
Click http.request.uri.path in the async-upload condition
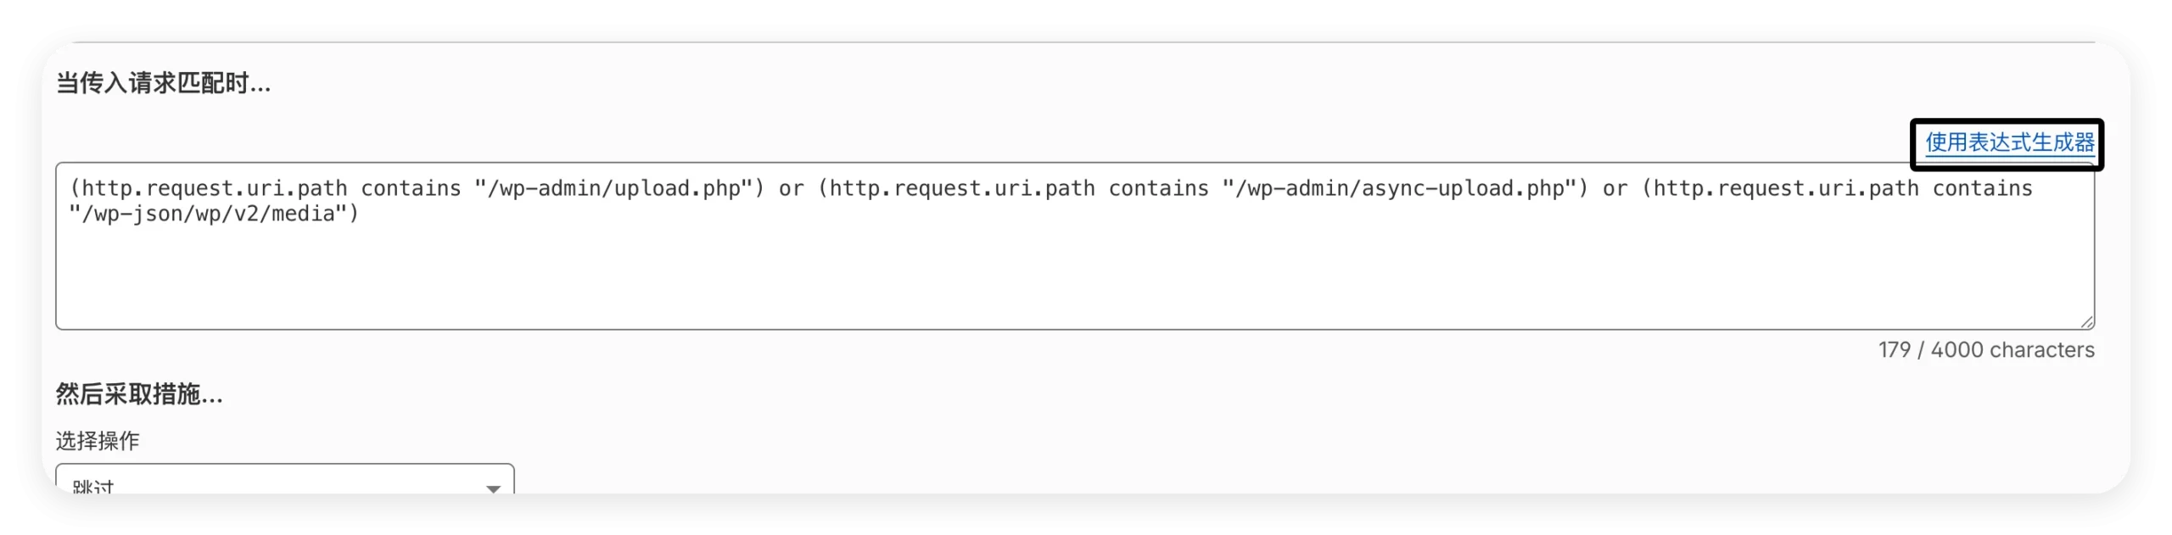[962, 188]
